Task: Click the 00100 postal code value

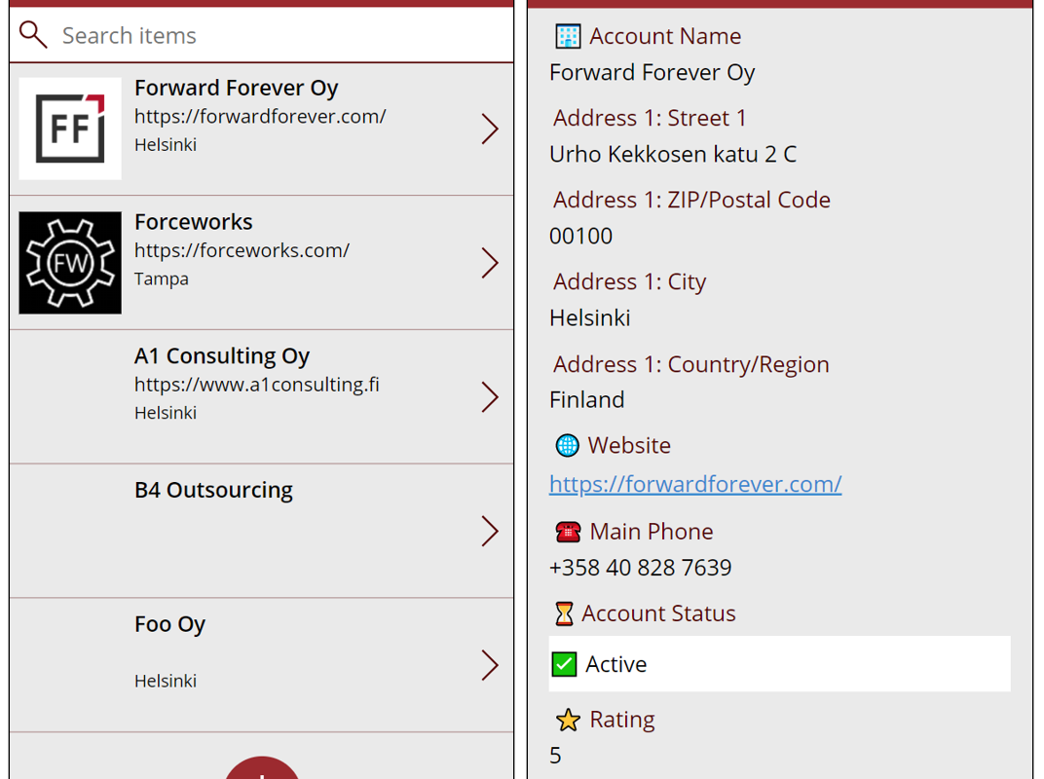Action: point(580,237)
